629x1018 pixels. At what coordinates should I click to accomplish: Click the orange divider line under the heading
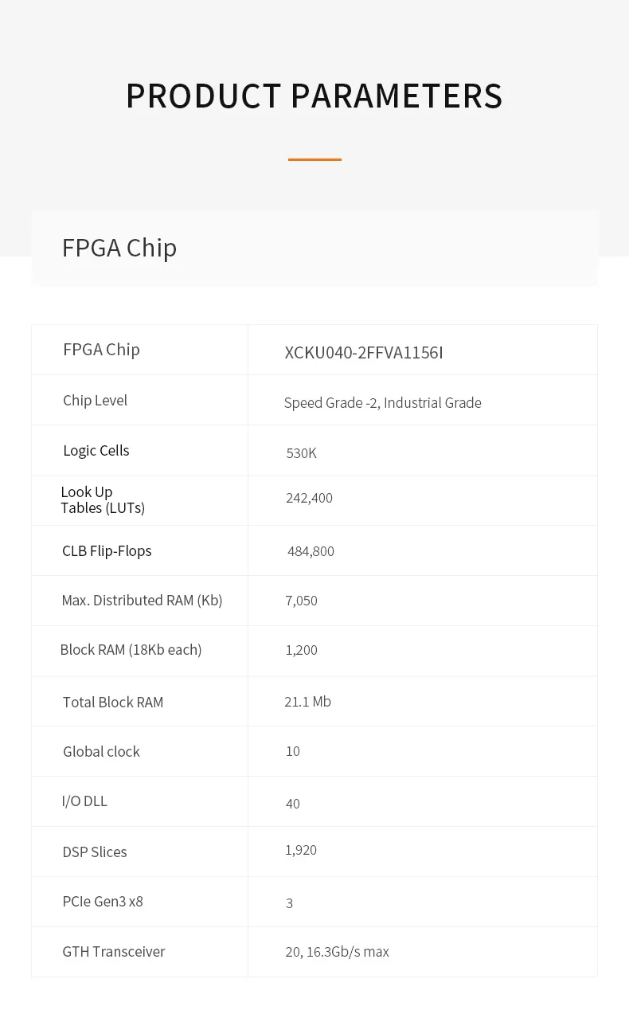[x=314, y=159]
